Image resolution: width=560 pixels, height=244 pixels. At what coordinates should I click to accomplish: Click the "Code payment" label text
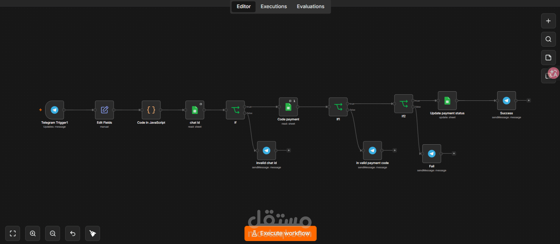(x=288, y=119)
